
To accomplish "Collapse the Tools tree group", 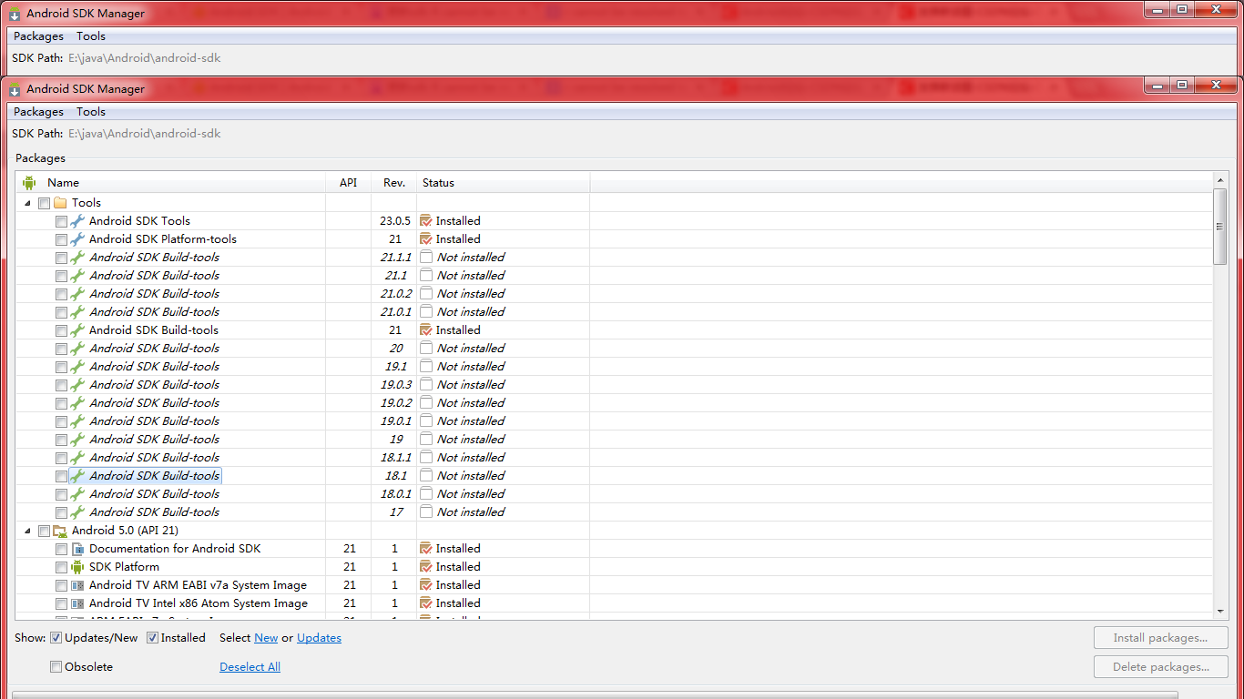I will point(27,203).
